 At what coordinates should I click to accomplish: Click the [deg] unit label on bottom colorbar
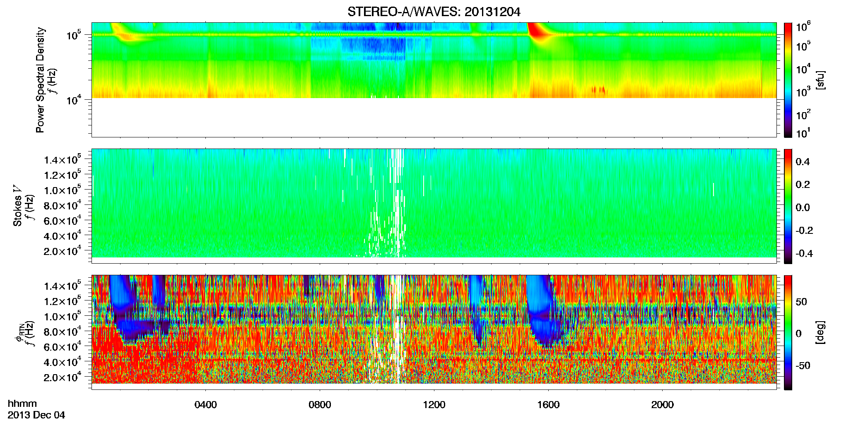pos(820,332)
